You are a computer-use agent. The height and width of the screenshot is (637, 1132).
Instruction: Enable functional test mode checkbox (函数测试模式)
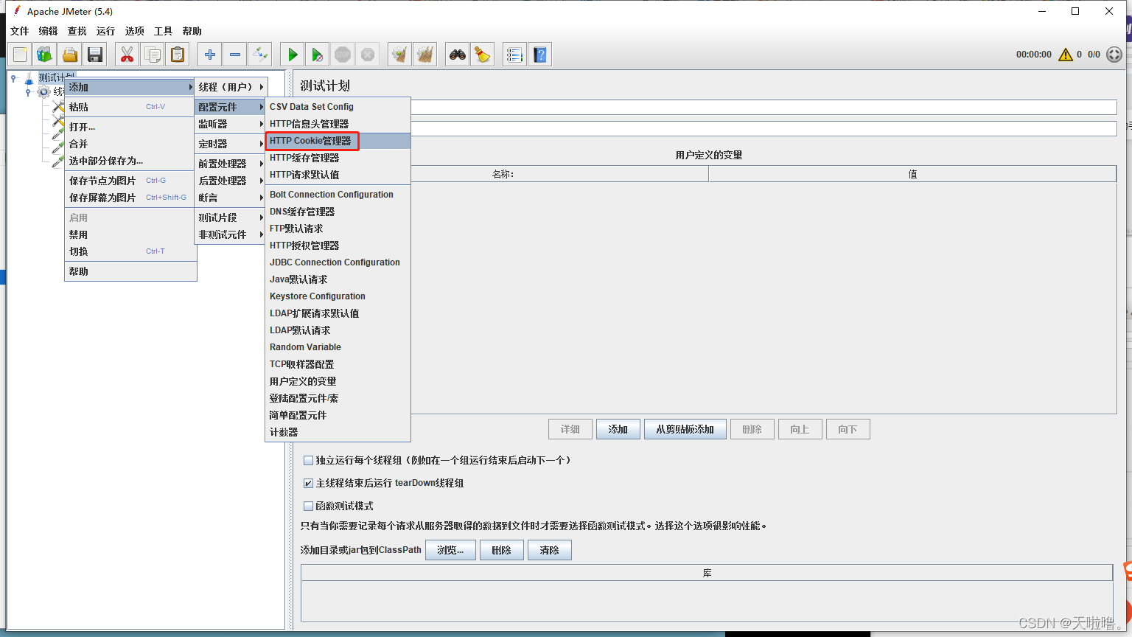click(309, 506)
